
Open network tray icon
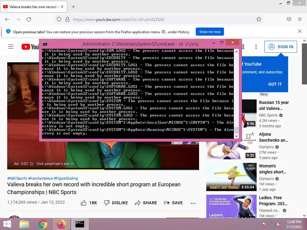272,224
